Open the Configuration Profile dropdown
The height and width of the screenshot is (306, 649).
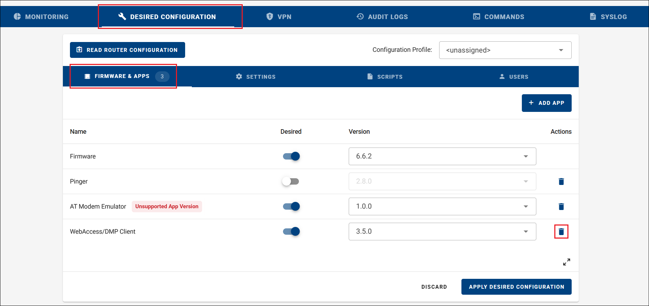tap(505, 50)
